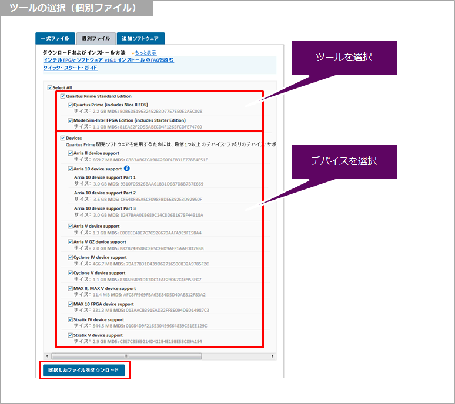Open the クイック・スタート・ガイド link
Image resolution: width=455 pixels, height=404 pixels.
(71, 68)
